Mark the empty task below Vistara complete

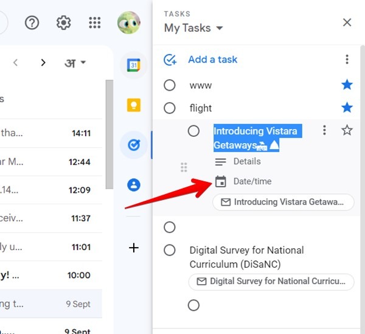pos(170,227)
